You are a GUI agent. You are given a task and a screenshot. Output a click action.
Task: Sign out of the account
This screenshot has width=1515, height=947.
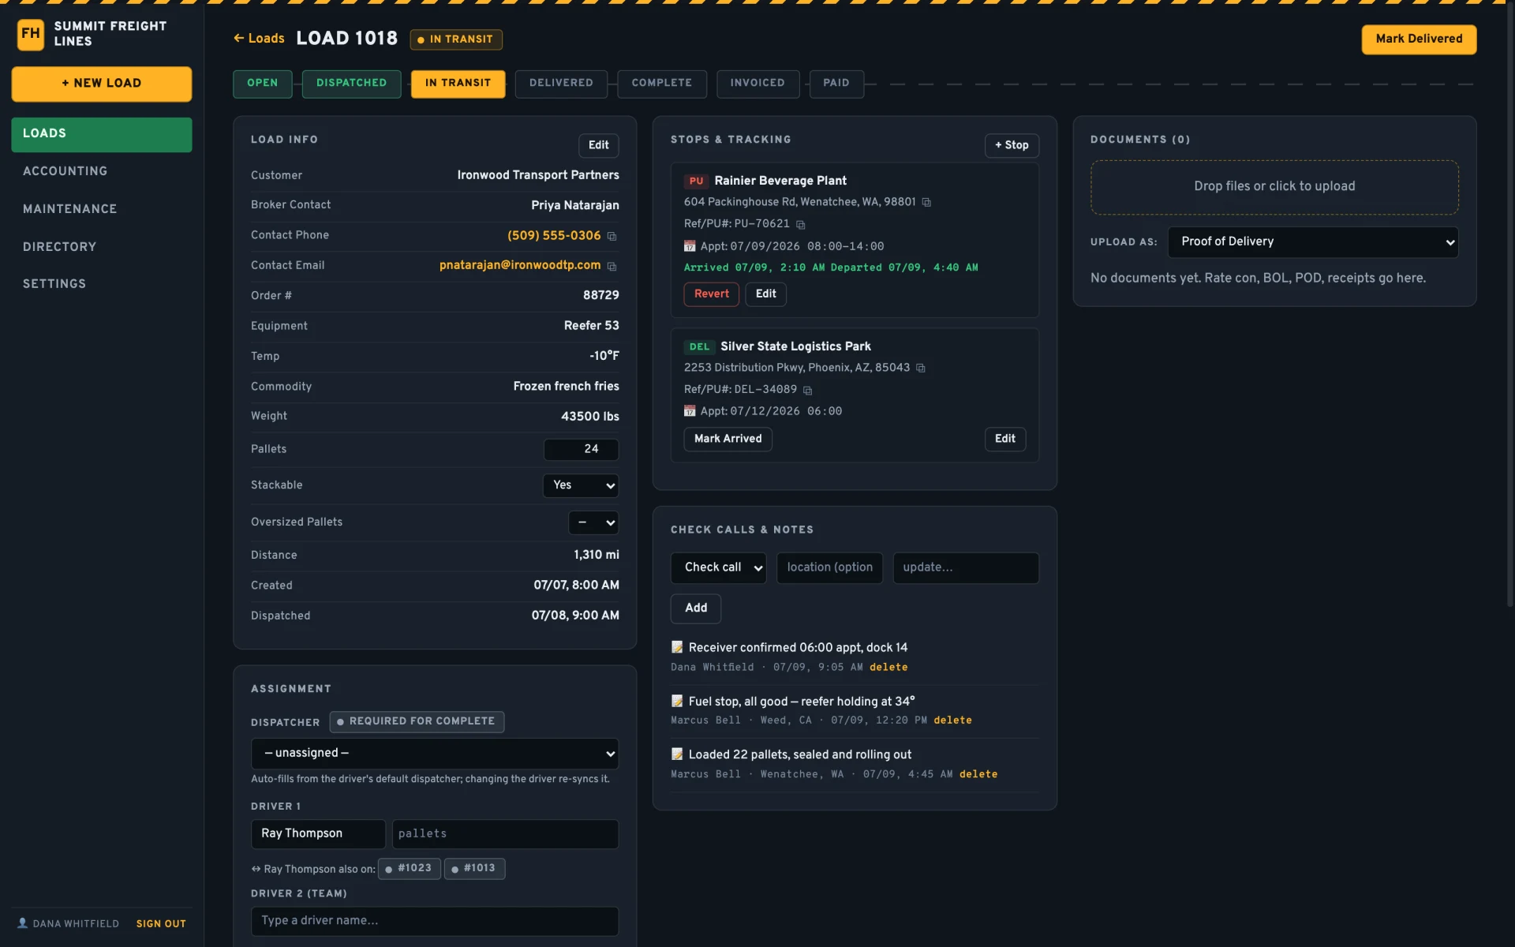(x=161, y=924)
